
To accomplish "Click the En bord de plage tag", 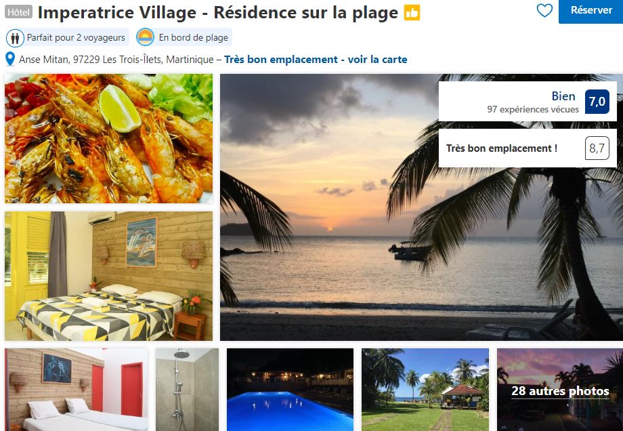I will [184, 37].
